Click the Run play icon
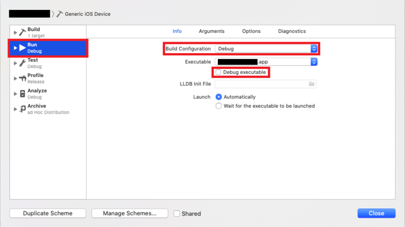Image resolution: width=405 pixels, height=227 pixels. (x=22, y=48)
